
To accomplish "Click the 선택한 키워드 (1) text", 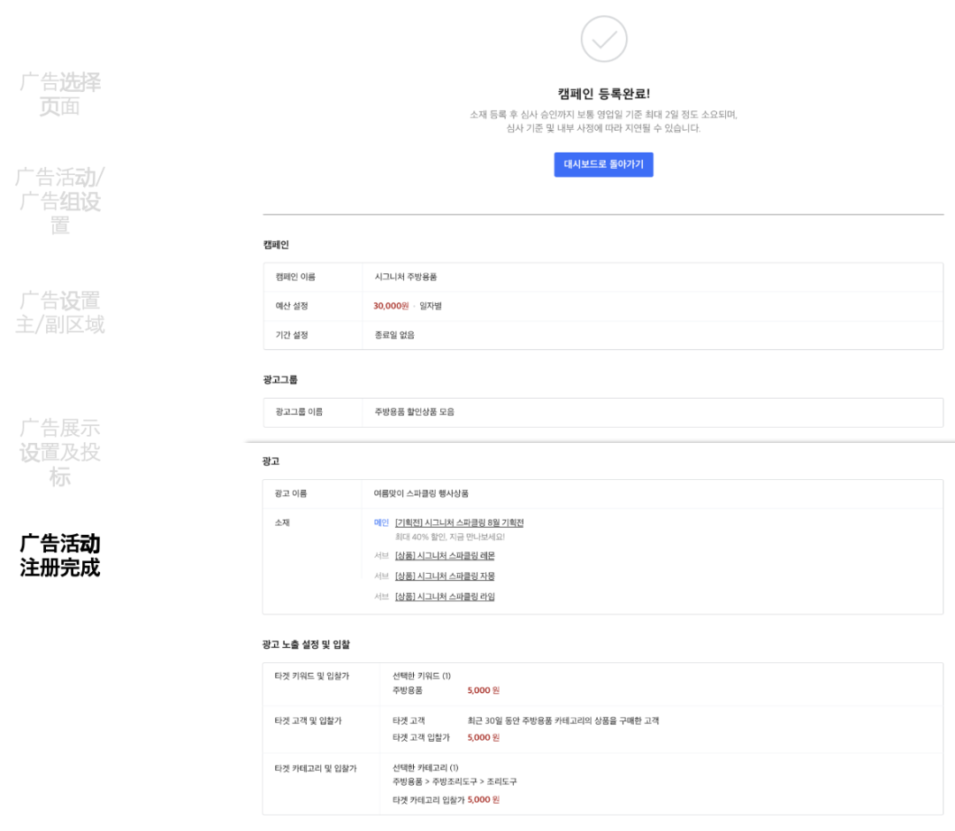I will coord(422,675).
